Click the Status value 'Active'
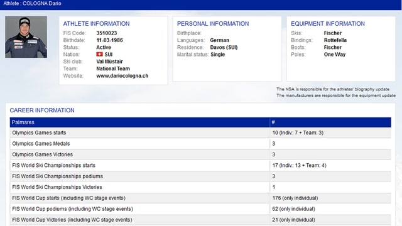This screenshot has width=402, height=226. (x=104, y=48)
